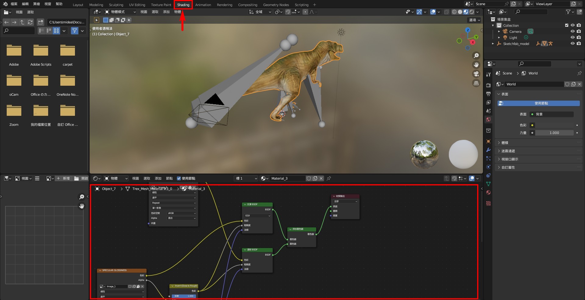The width and height of the screenshot is (585, 300).
Task: Open the World properties tab icon
Action: (488, 119)
